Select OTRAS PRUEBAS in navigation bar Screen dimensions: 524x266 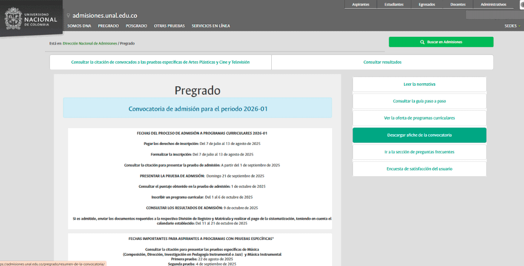point(169,26)
